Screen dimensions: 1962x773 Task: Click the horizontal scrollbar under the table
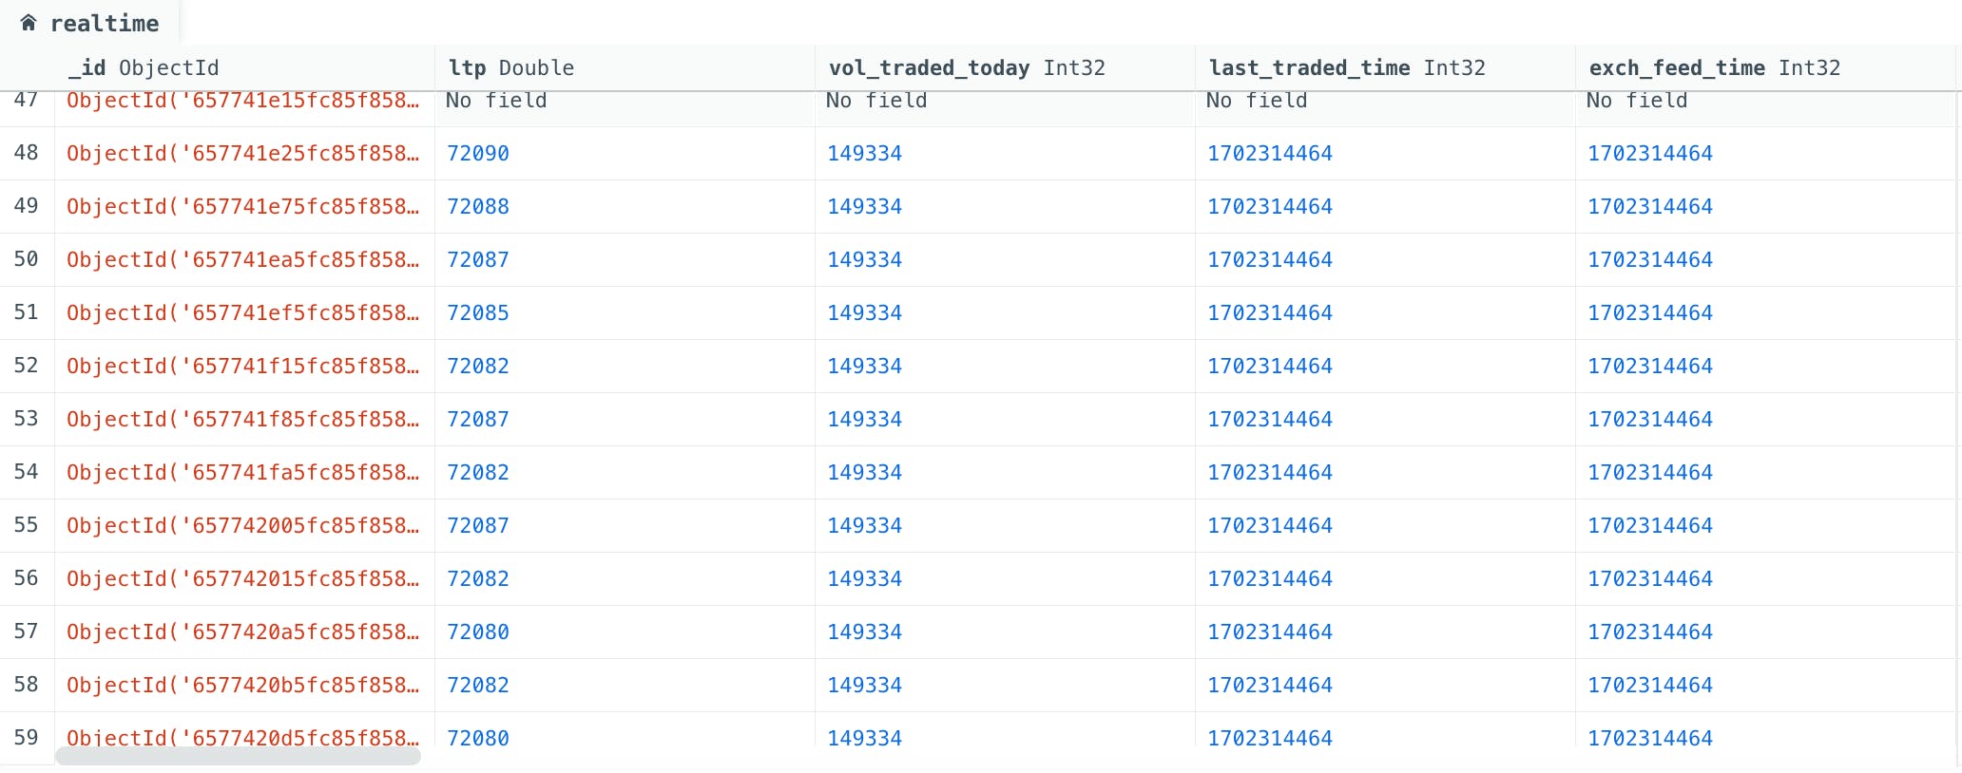[x=238, y=756]
